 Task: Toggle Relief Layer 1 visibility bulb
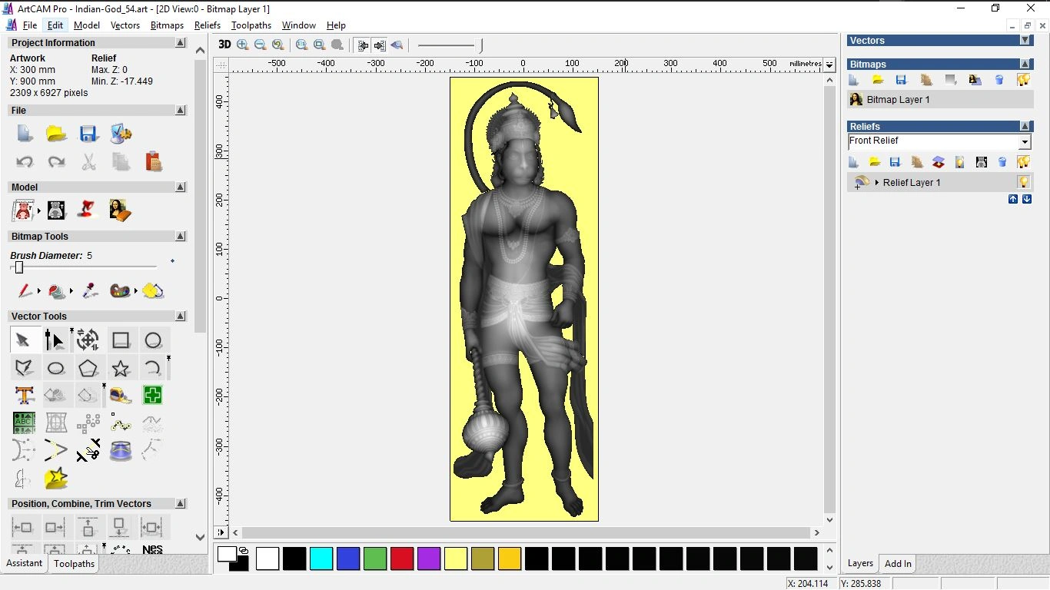[1023, 182]
